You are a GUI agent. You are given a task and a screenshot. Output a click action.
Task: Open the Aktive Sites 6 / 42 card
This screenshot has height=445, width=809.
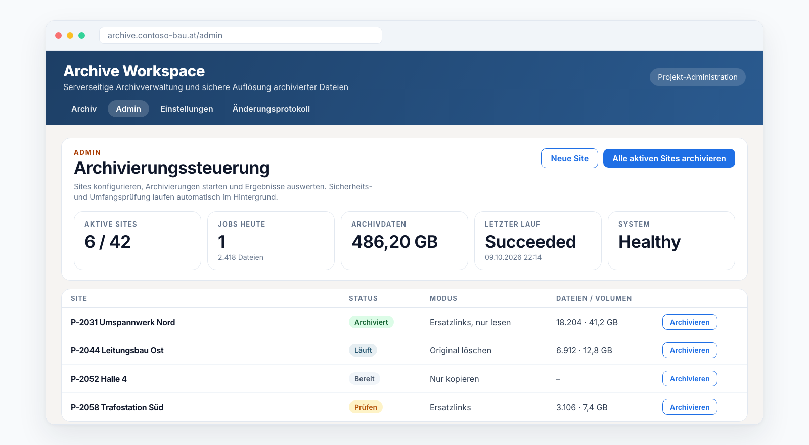click(x=138, y=241)
